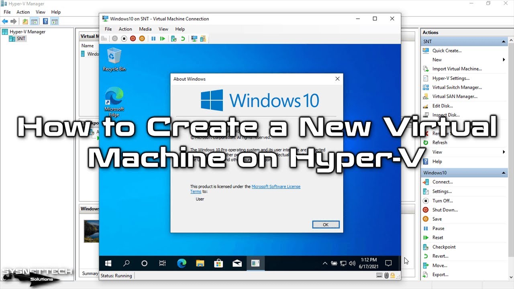This screenshot has width=514, height=289.
Task: Open Microsoft Edge shortcut on guest desktop
Action: pos(114,103)
